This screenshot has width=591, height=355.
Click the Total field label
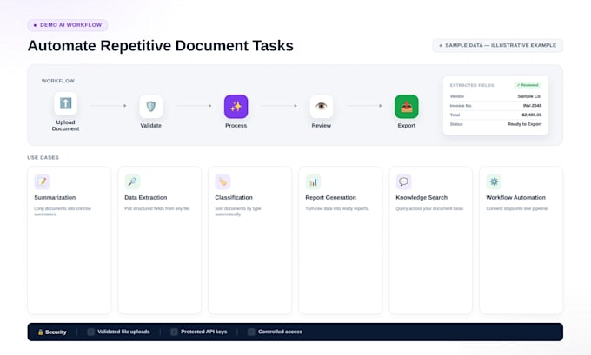pyautogui.click(x=455, y=115)
